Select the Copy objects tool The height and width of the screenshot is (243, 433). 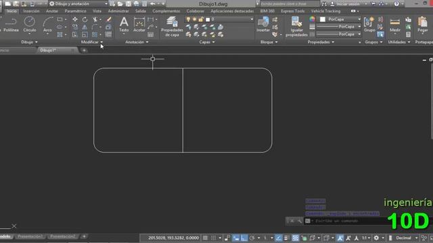click(x=75, y=27)
